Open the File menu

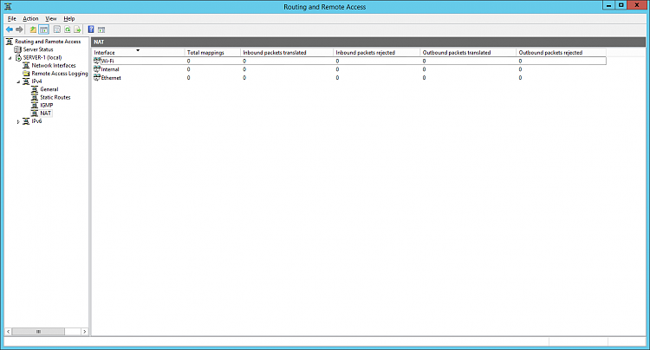click(x=11, y=19)
